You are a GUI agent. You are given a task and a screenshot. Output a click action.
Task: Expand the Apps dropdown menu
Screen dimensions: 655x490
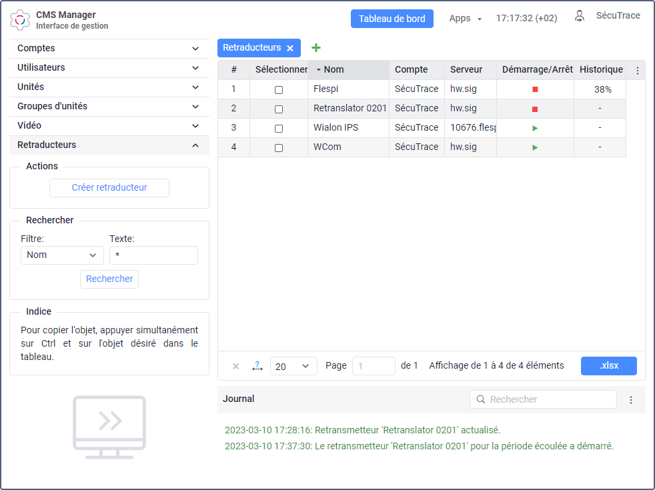(x=465, y=19)
